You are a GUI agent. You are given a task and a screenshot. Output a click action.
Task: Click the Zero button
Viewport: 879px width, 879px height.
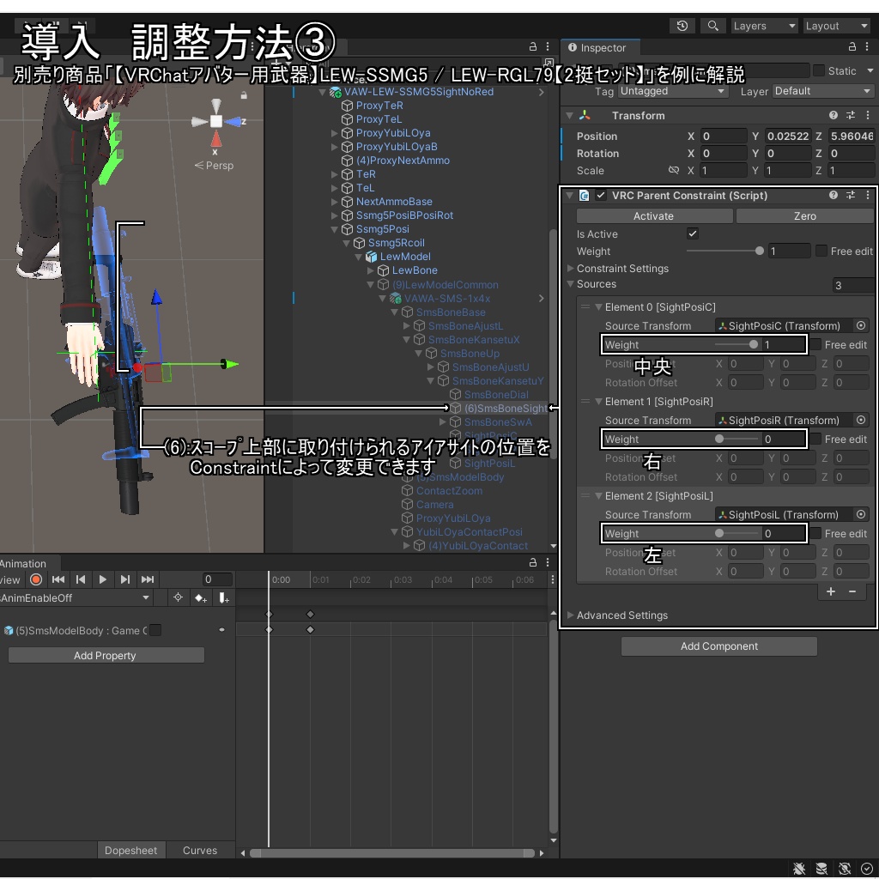click(804, 215)
